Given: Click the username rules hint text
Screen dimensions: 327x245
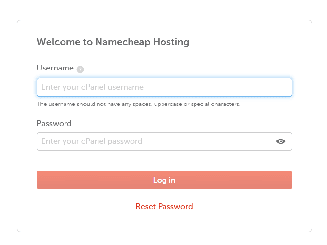Looking at the screenshot, I should pyautogui.click(x=139, y=104).
